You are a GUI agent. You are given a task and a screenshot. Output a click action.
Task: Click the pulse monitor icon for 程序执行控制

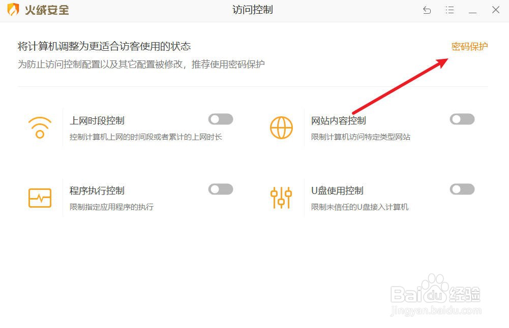pos(40,198)
